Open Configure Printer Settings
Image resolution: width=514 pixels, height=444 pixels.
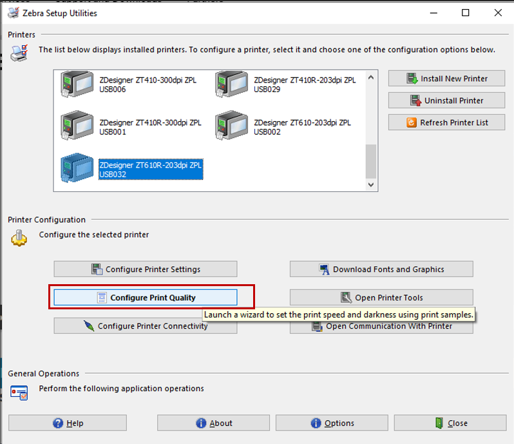(145, 269)
